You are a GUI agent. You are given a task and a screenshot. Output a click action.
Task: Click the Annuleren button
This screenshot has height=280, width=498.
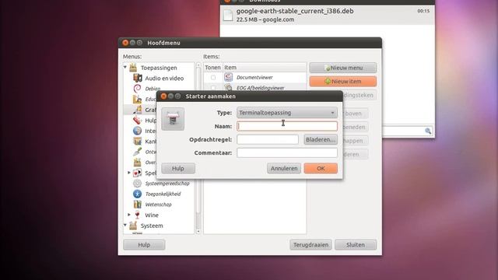284,168
